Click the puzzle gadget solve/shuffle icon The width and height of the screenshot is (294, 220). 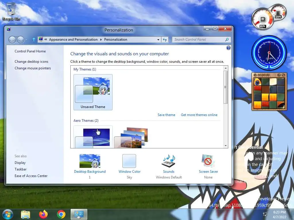click(283, 75)
